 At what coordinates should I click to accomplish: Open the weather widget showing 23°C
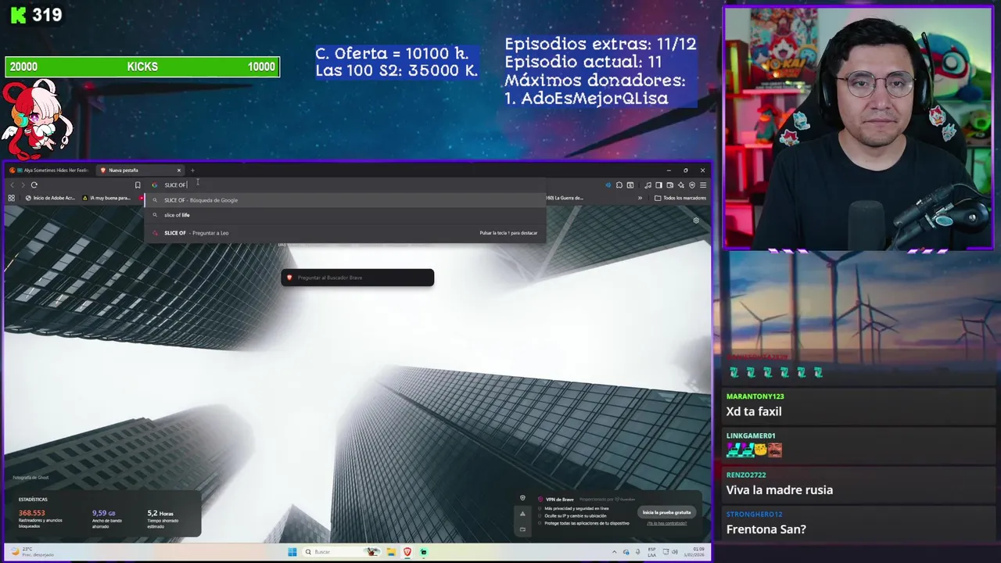pos(31,551)
